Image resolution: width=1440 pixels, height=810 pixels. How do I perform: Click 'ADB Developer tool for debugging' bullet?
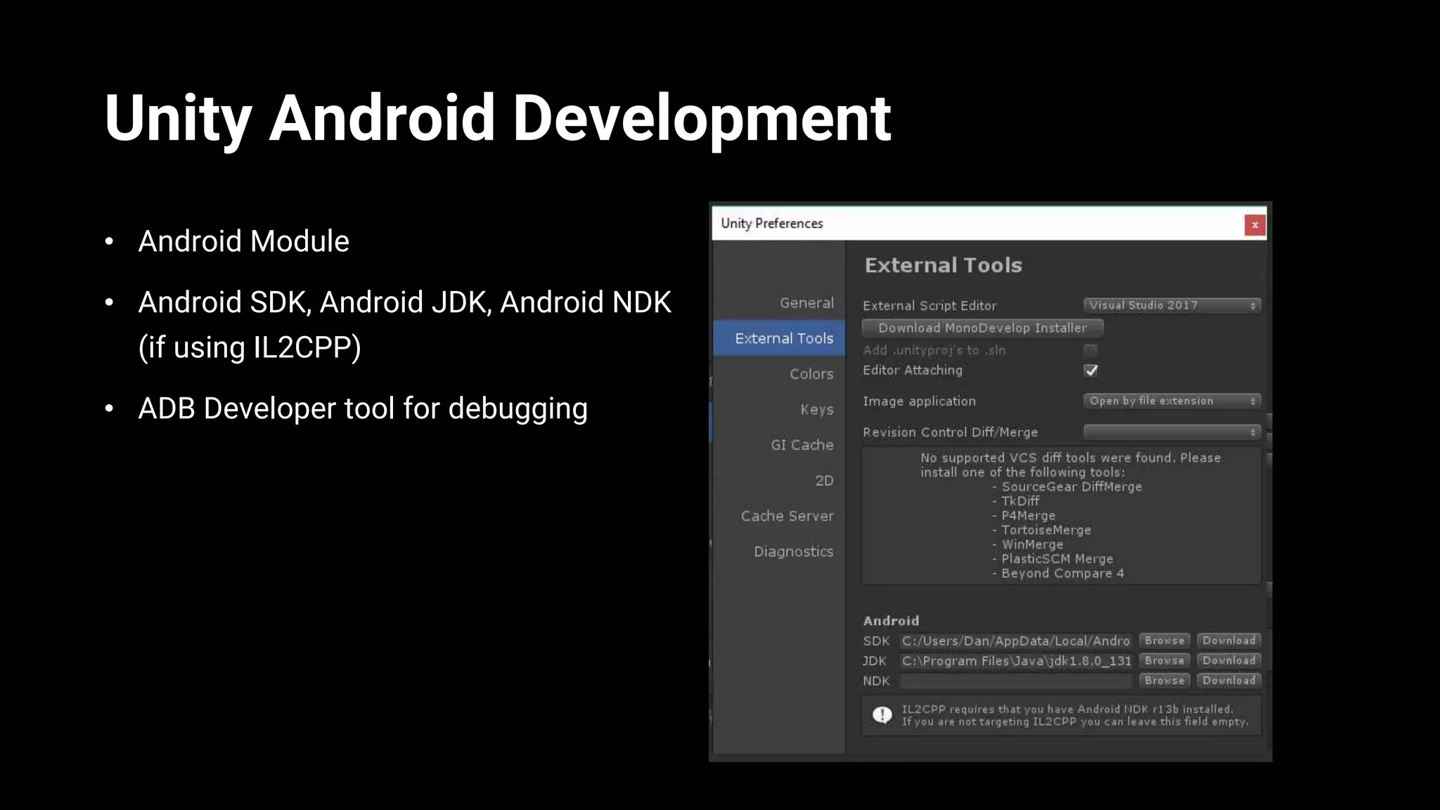(x=363, y=409)
